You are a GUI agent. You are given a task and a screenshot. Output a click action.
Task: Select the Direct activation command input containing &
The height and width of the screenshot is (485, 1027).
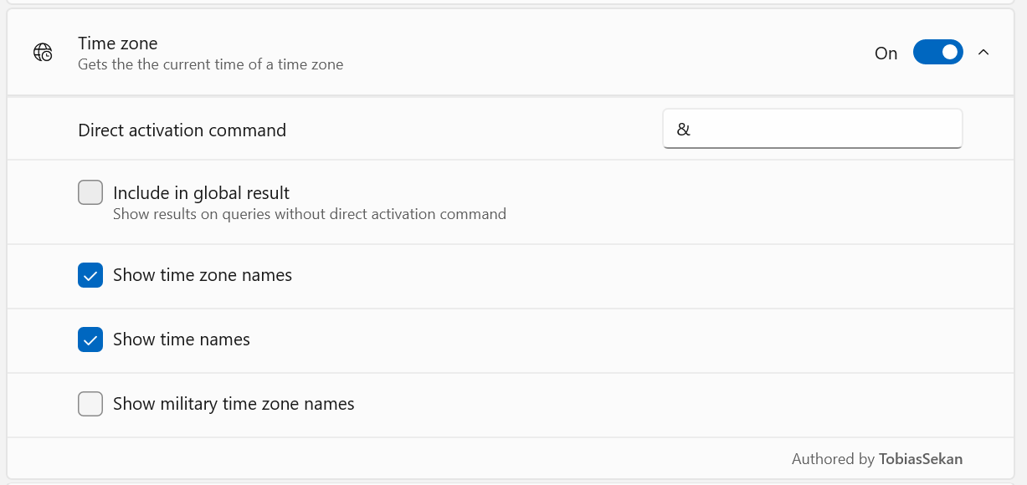[811, 128]
